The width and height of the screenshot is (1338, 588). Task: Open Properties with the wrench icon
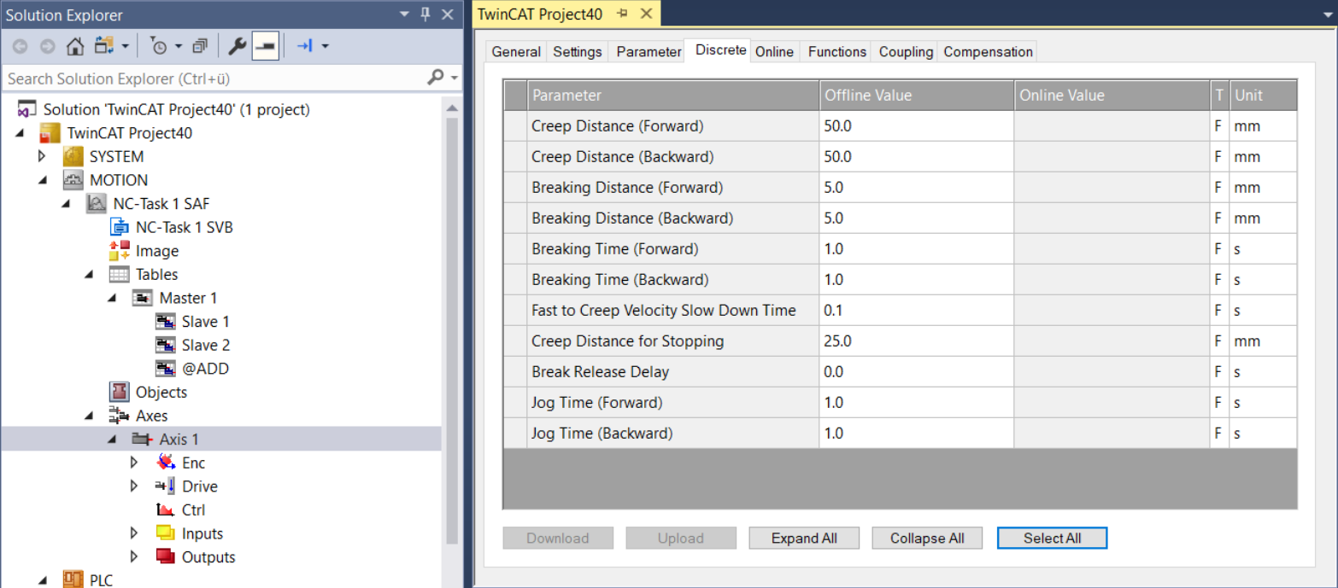(x=237, y=45)
